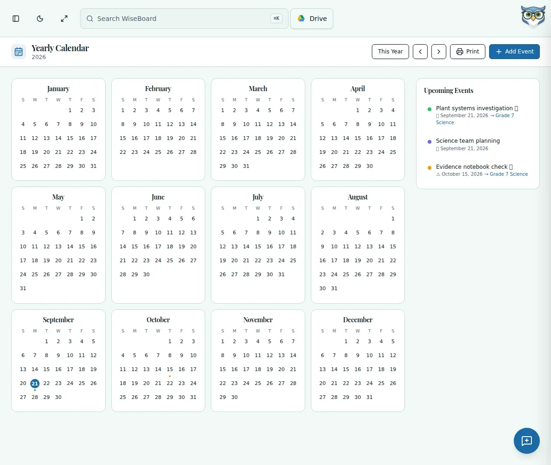
Task: Click the January month title
Action: (58, 89)
